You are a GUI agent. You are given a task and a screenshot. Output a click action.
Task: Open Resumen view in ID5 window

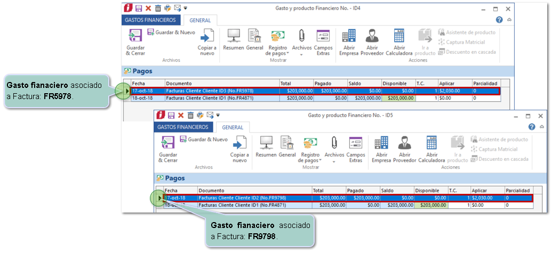[x=266, y=147]
